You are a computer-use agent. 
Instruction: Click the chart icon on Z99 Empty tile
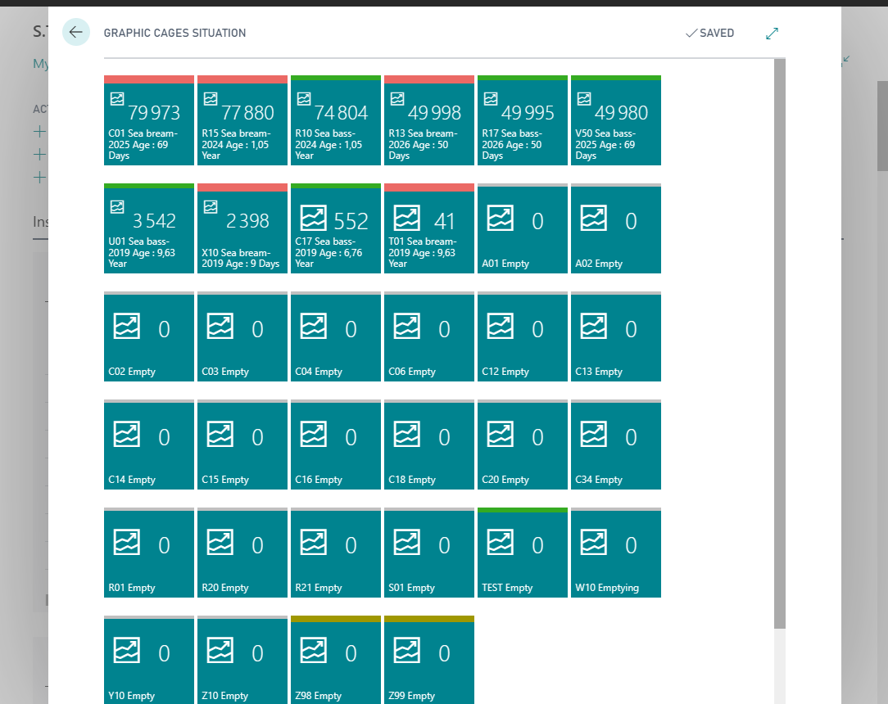click(x=406, y=650)
